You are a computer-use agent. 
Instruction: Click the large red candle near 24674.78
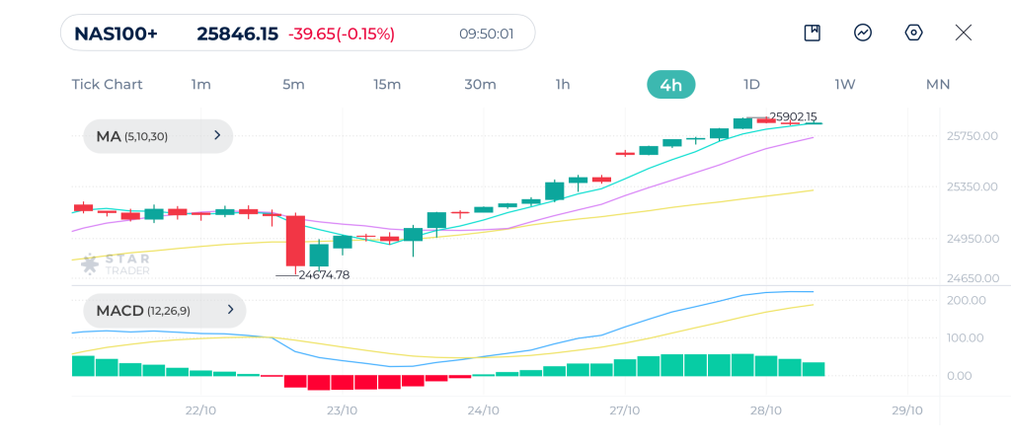point(295,241)
